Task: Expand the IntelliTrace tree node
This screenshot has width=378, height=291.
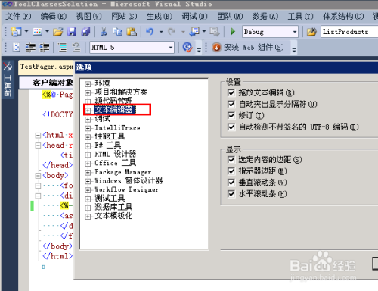Action: (x=88, y=128)
